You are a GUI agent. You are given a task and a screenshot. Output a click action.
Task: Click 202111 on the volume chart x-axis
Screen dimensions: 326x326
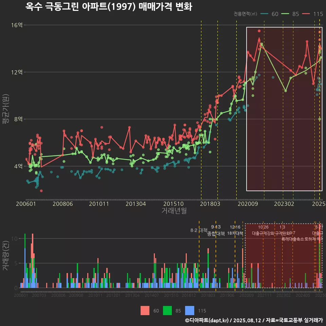tap(265, 295)
